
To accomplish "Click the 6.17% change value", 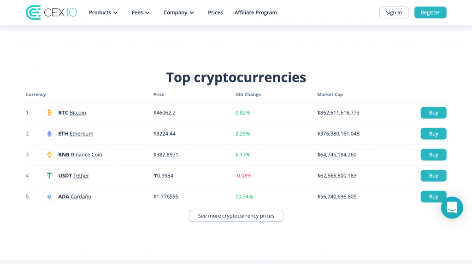I will (x=242, y=155).
